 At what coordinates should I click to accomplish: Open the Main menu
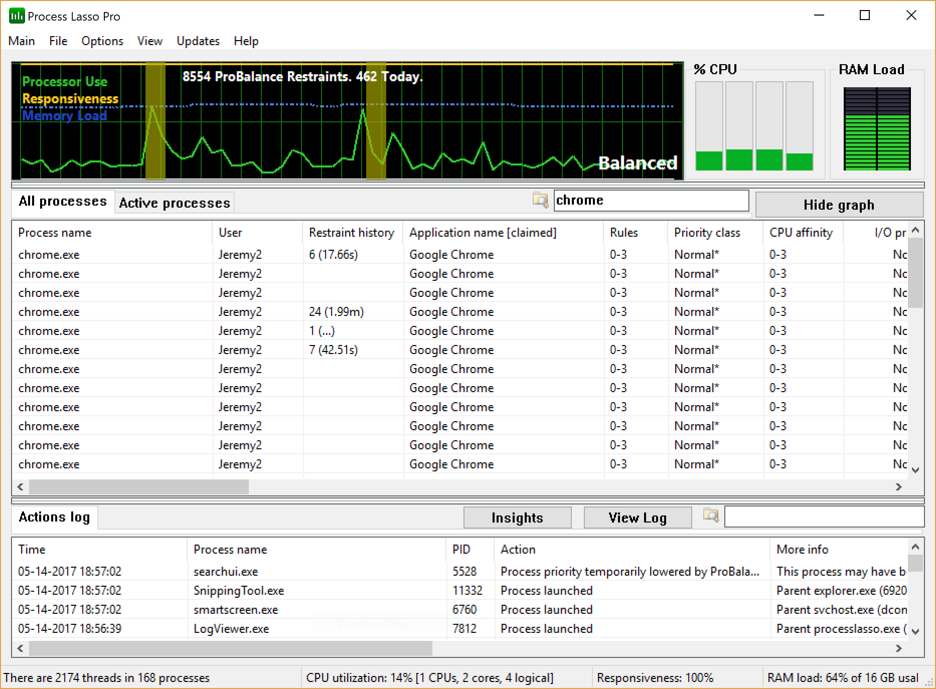coord(21,41)
